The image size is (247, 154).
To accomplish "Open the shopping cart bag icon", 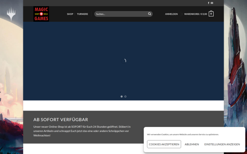I will [x=211, y=14].
